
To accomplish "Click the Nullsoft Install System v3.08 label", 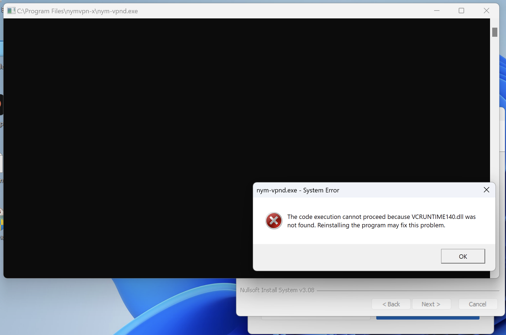I will pos(277,290).
